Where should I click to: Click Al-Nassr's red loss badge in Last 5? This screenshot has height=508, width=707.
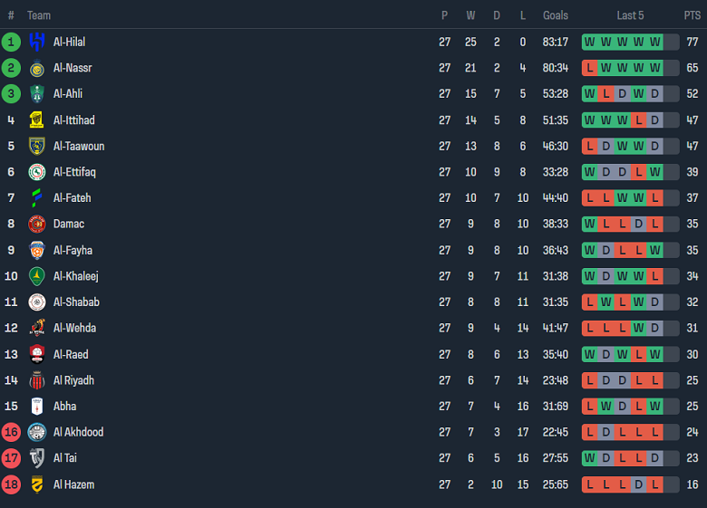click(x=590, y=68)
